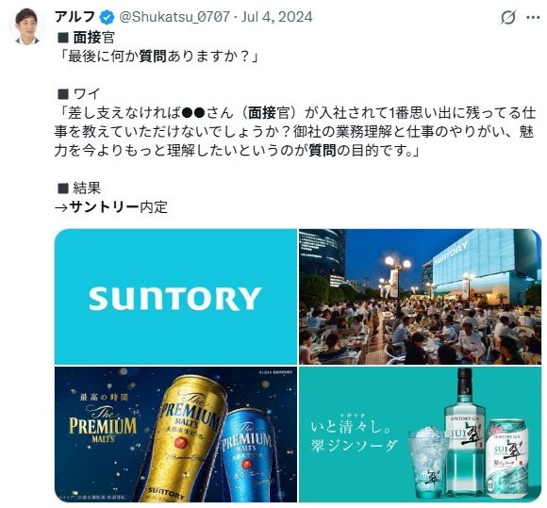Open the 翠ジンソーダ gin image
Viewport: 547px width, 508px height.
pos(421,434)
